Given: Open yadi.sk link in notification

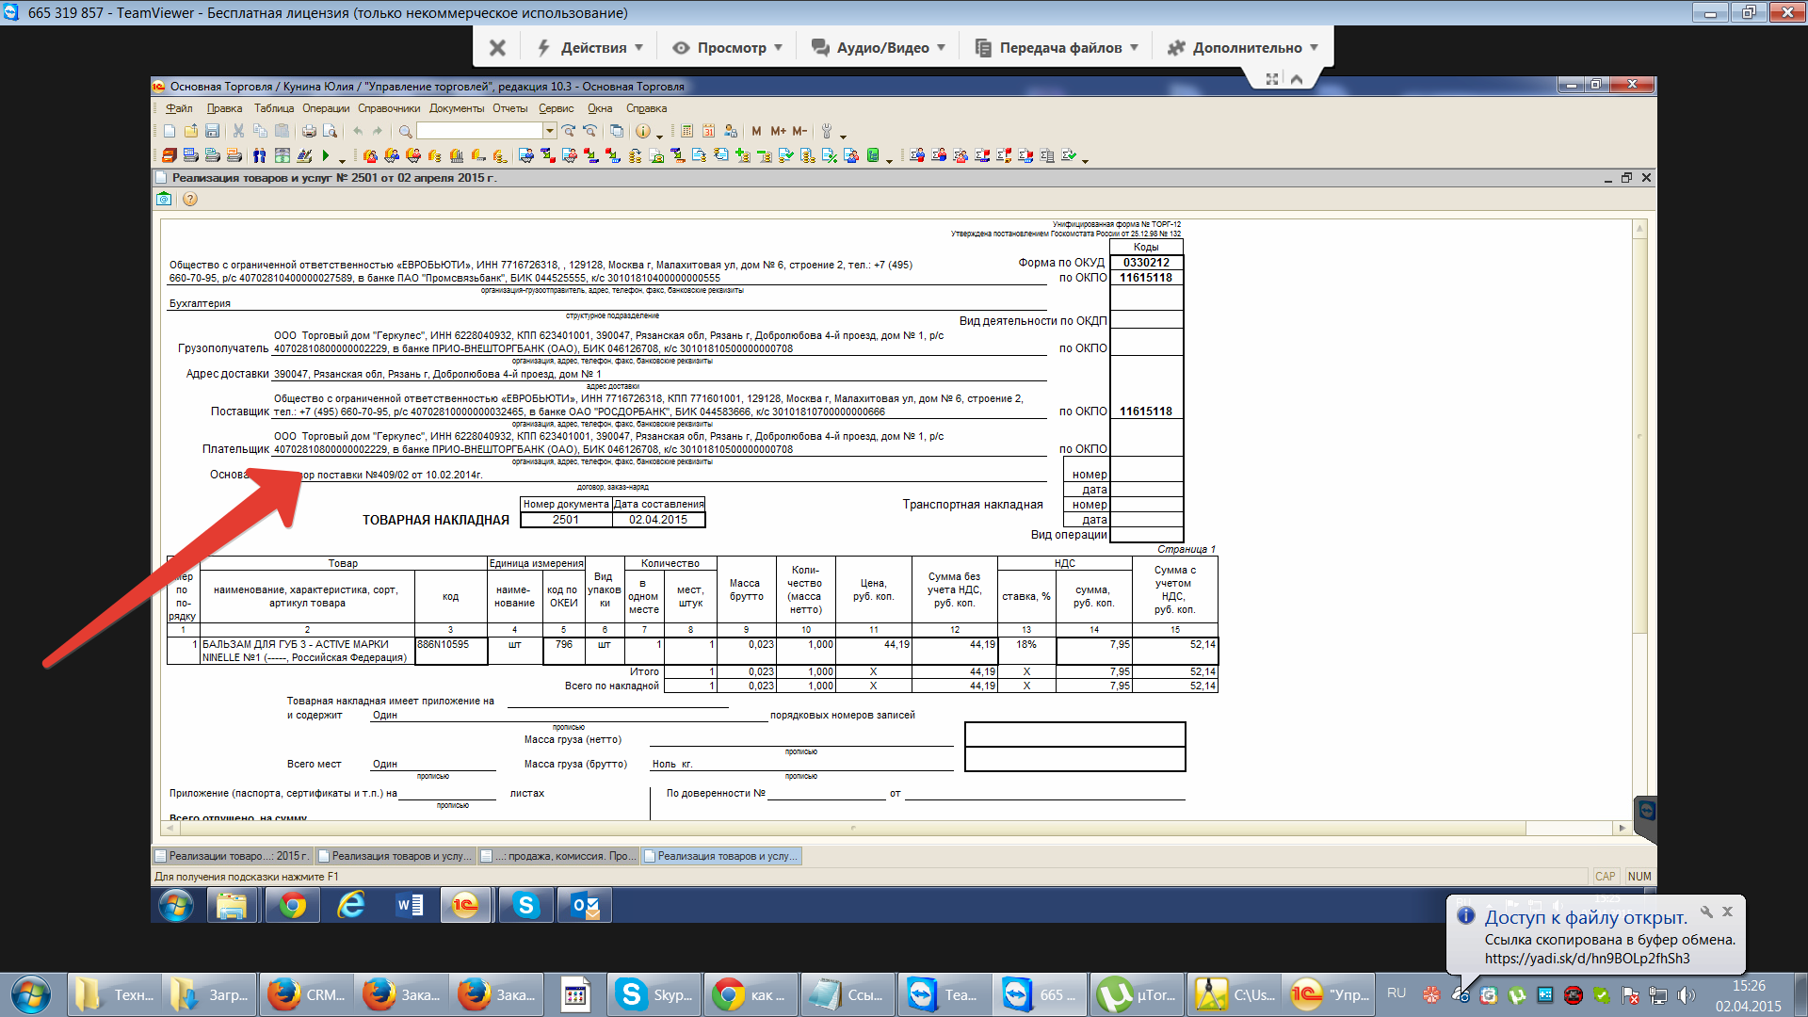Looking at the screenshot, I should pyautogui.click(x=1587, y=959).
